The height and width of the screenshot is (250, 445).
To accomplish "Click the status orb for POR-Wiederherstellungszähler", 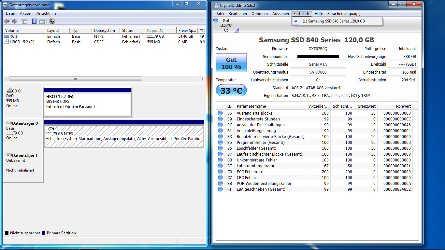I will [220, 184].
